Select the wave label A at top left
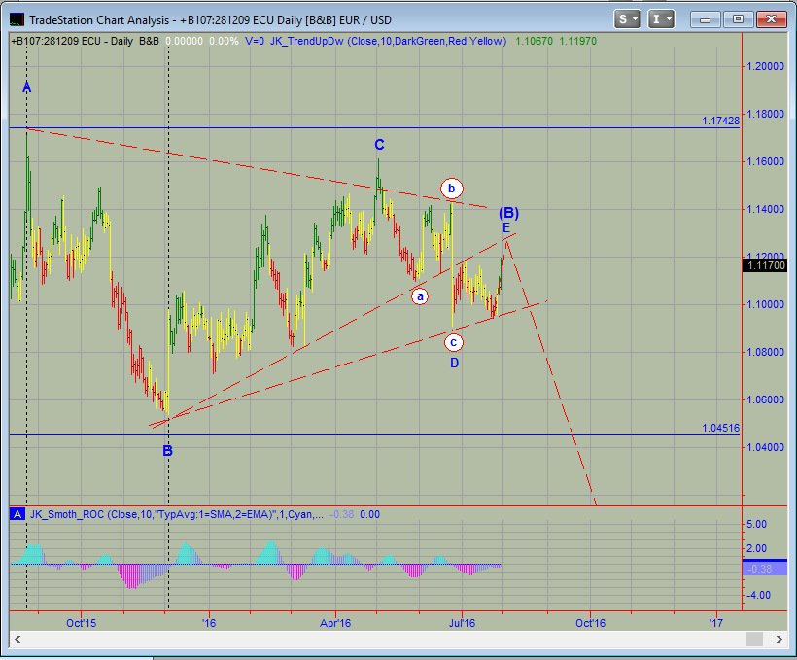The image size is (797, 660). coord(27,87)
